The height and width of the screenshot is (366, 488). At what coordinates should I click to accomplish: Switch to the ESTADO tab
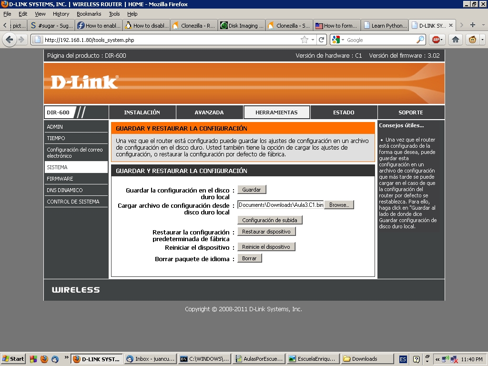(344, 112)
